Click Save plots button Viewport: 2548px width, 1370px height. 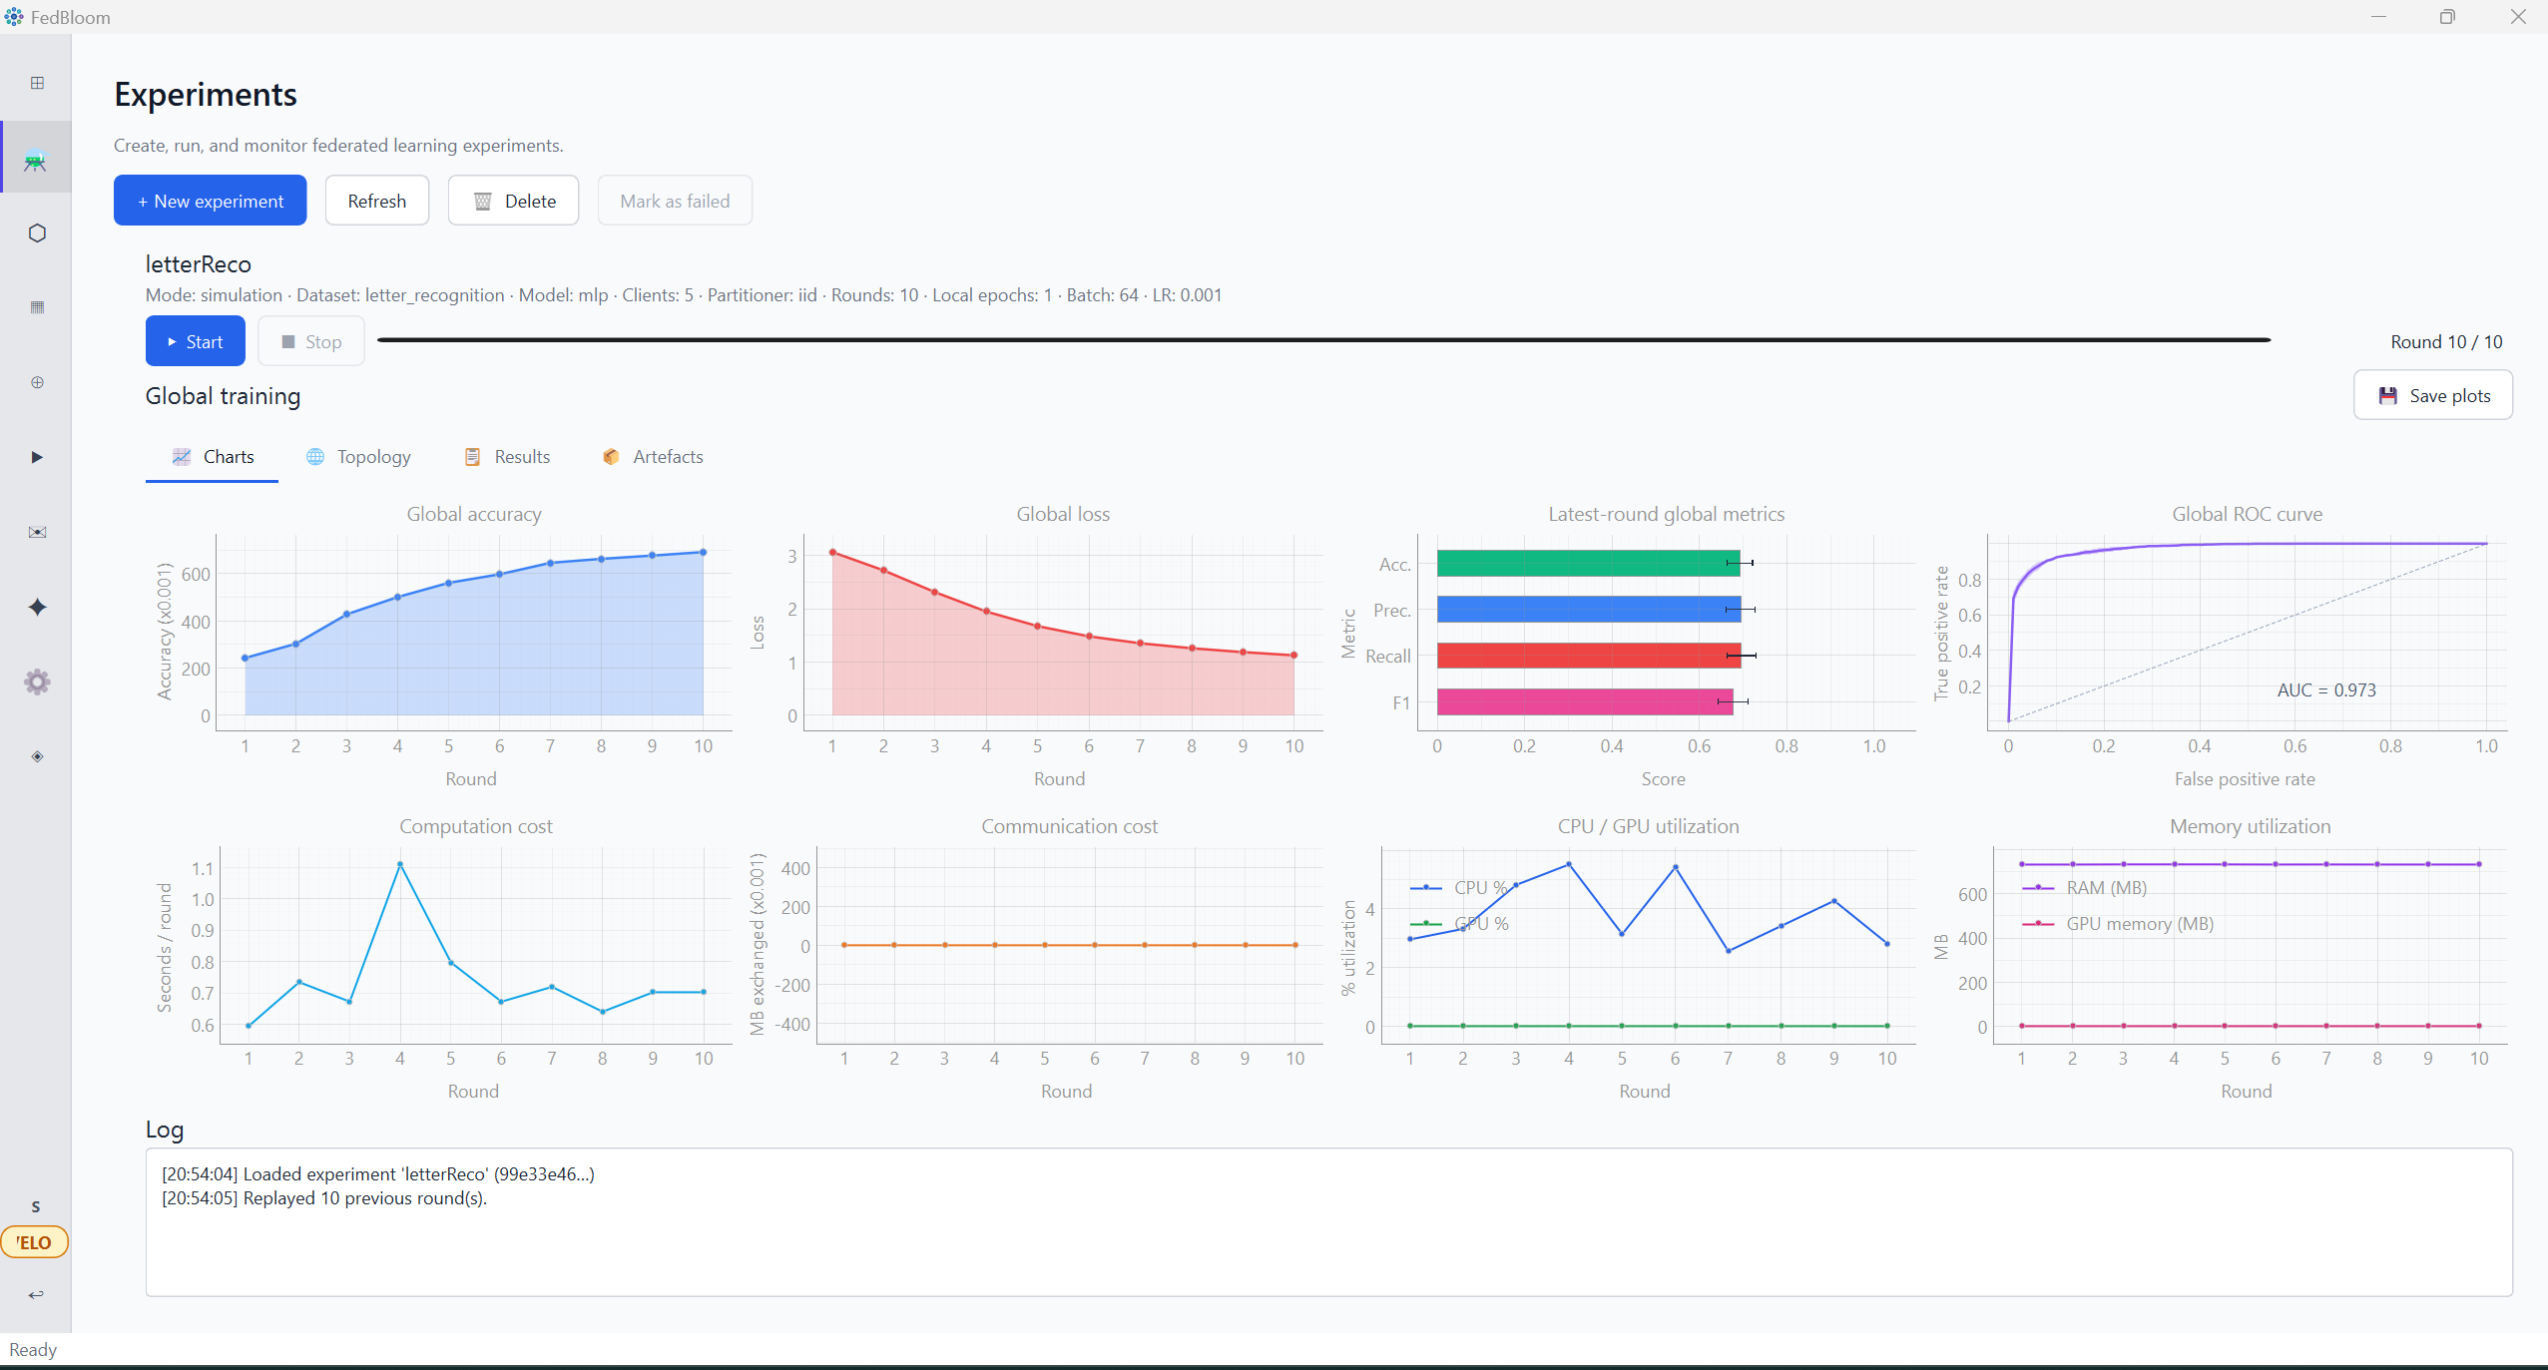(2433, 395)
